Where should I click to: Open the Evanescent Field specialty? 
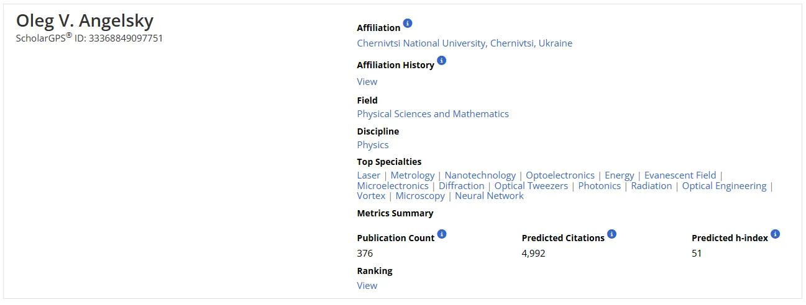pos(680,175)
